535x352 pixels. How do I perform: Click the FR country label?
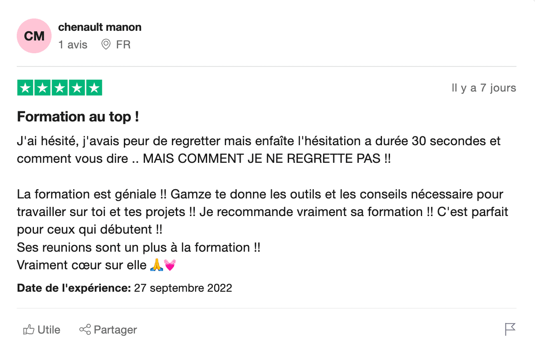click(123, 44)
